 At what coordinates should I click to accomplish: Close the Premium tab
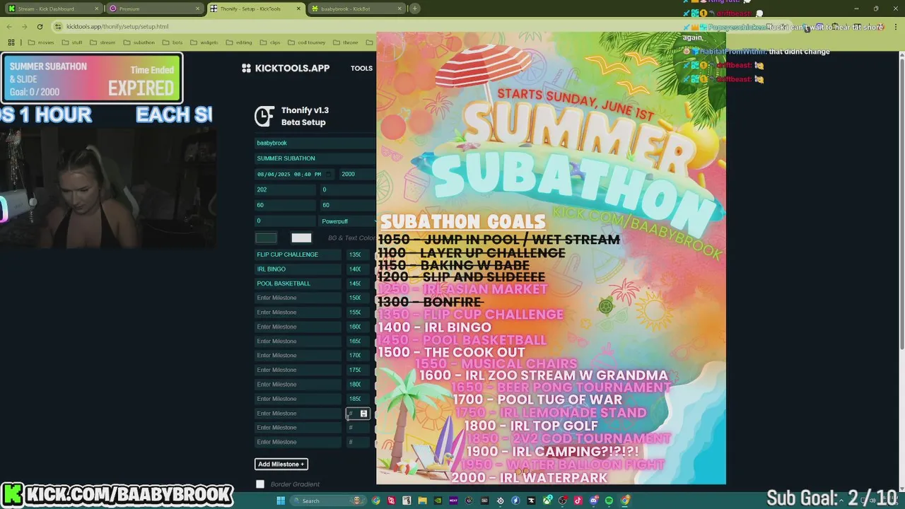click(198, 8)
